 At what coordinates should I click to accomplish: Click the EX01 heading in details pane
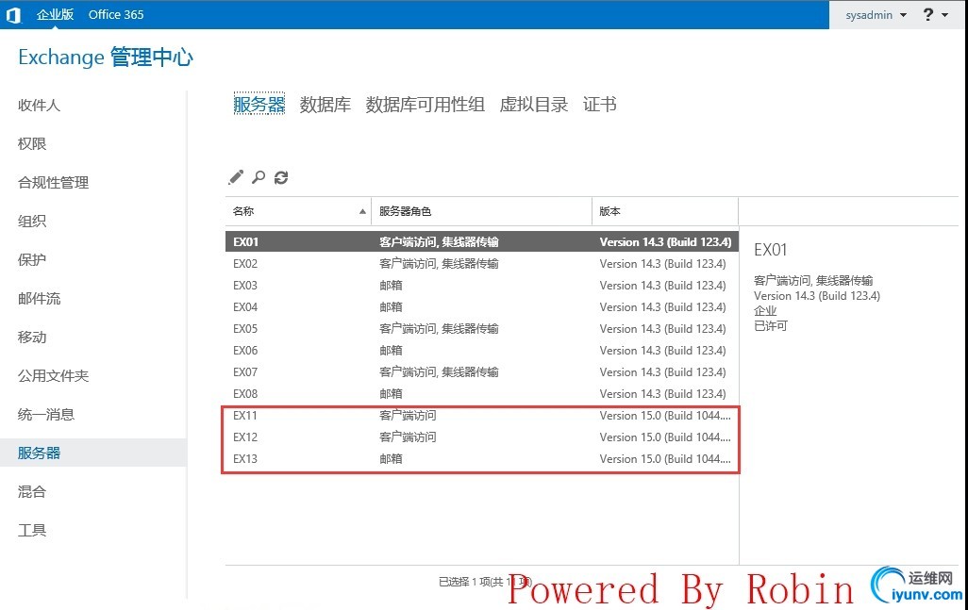(771, 250)
